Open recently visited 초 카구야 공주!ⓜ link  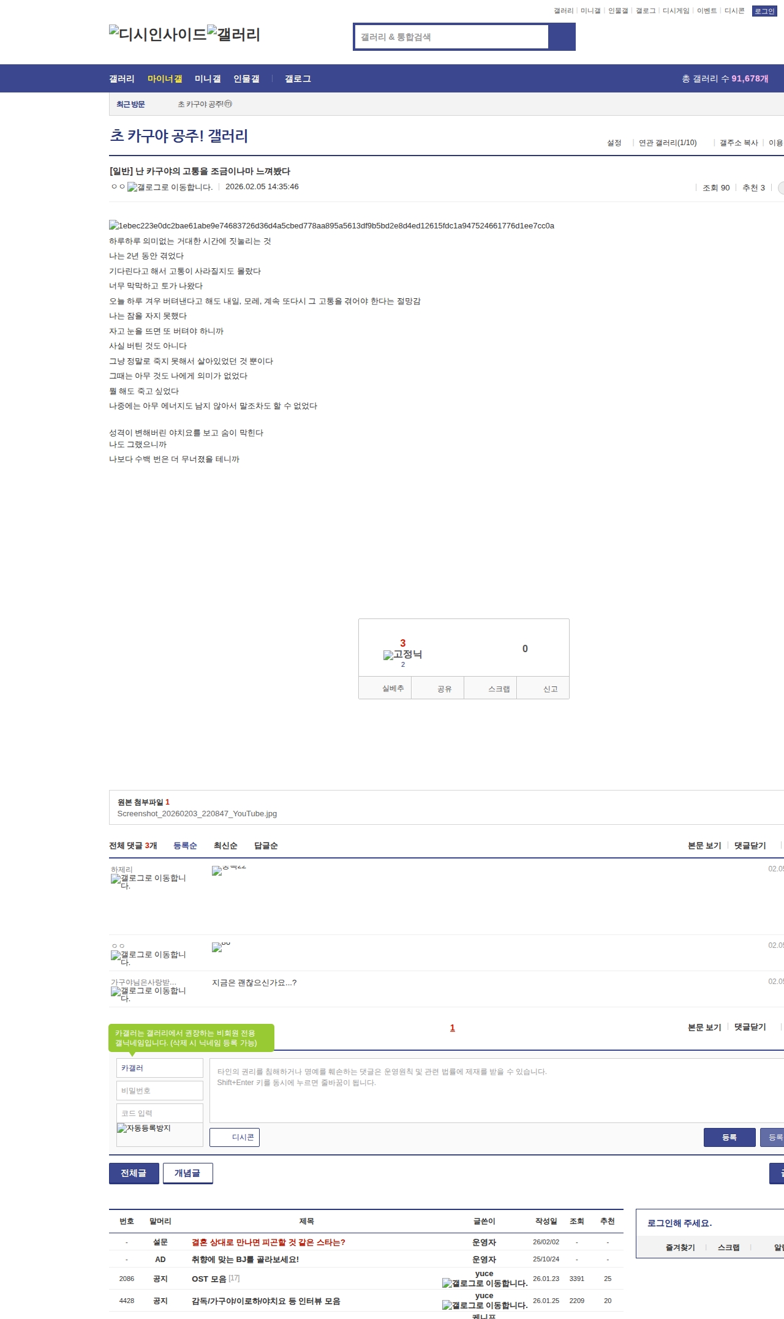click(205, 104)
